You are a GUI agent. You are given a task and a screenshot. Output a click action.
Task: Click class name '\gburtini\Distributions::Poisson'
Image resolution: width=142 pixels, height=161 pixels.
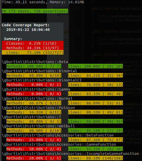(38, 108)
